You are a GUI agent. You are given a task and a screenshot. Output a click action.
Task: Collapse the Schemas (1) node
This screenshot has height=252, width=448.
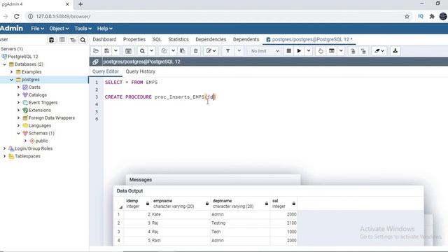[x=19, y=133]
